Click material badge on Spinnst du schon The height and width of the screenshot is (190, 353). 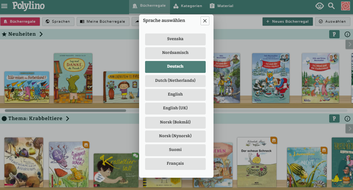pos(86,145)
